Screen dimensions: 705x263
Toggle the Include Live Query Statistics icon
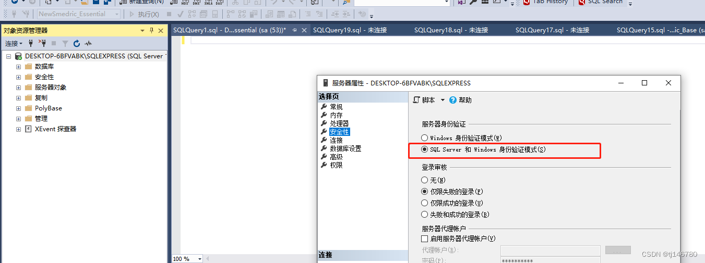[242, 14]
